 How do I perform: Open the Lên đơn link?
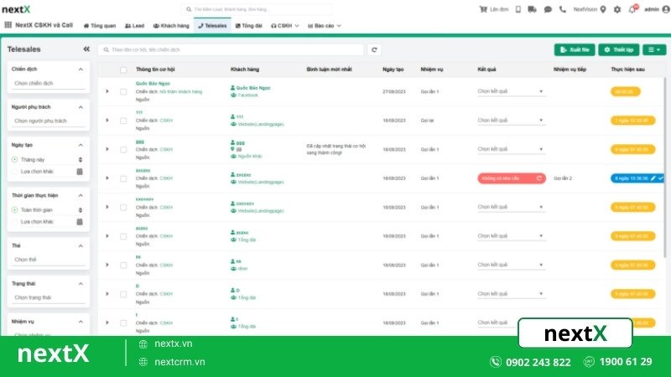click(494, 9)
